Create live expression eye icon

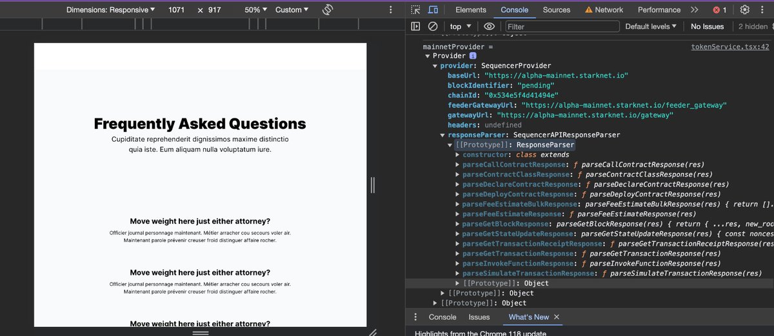pos(490,26)
